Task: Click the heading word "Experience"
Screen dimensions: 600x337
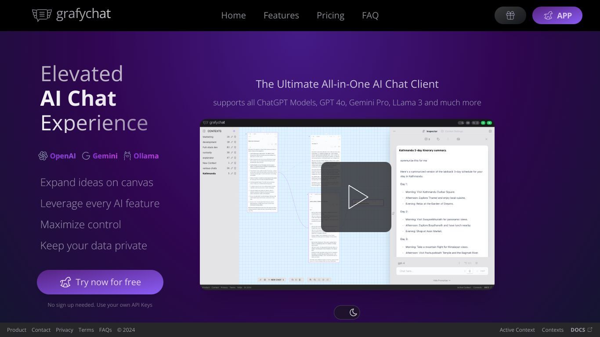Action: pyautogui.click(x=94, y=123)
